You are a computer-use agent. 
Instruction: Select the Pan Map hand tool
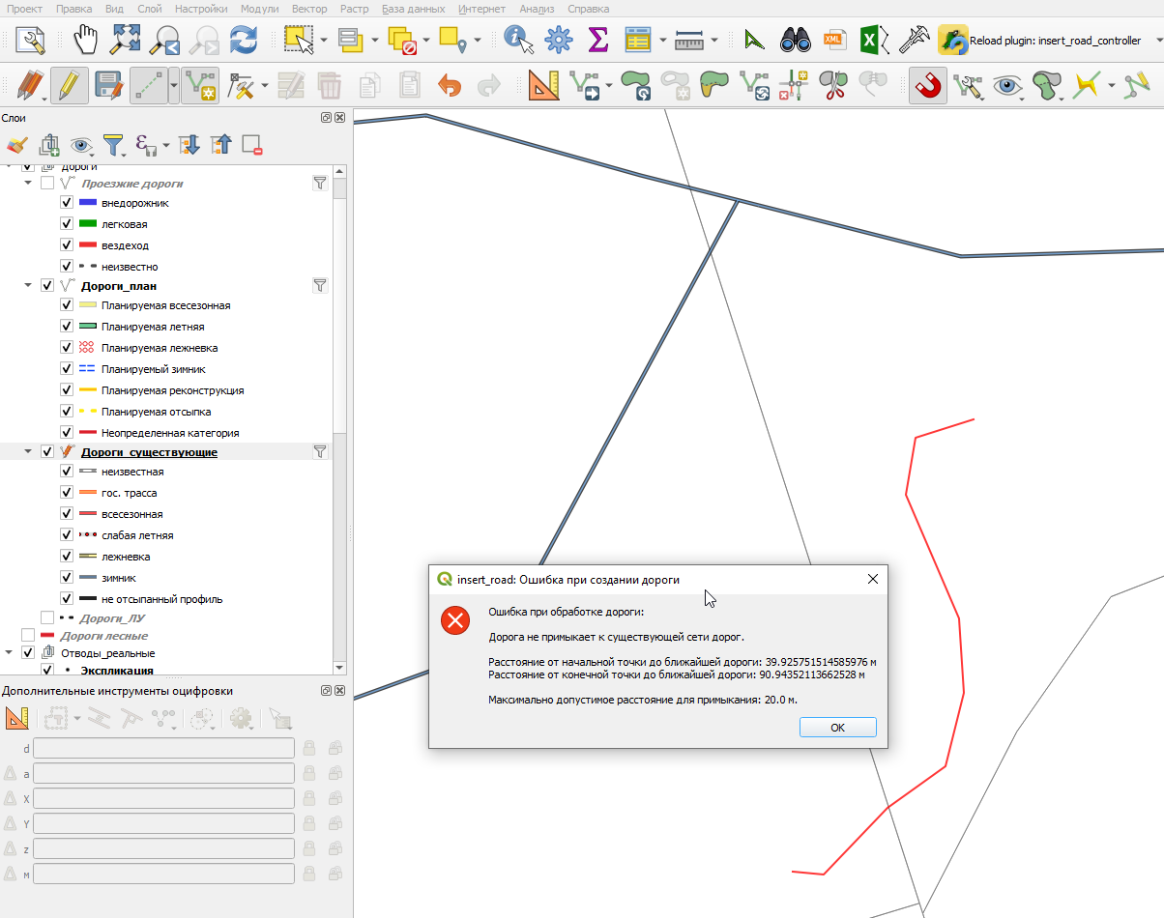tap(87, 41)
